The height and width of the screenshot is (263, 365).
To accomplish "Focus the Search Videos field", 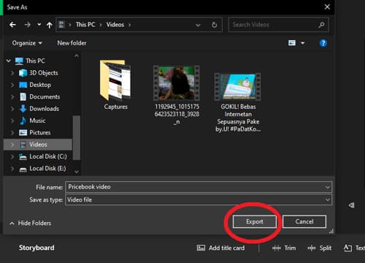I will click(x=278, y=25).
